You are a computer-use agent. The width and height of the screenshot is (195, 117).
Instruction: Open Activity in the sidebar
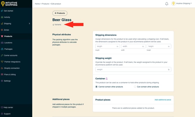click(7, 17)
